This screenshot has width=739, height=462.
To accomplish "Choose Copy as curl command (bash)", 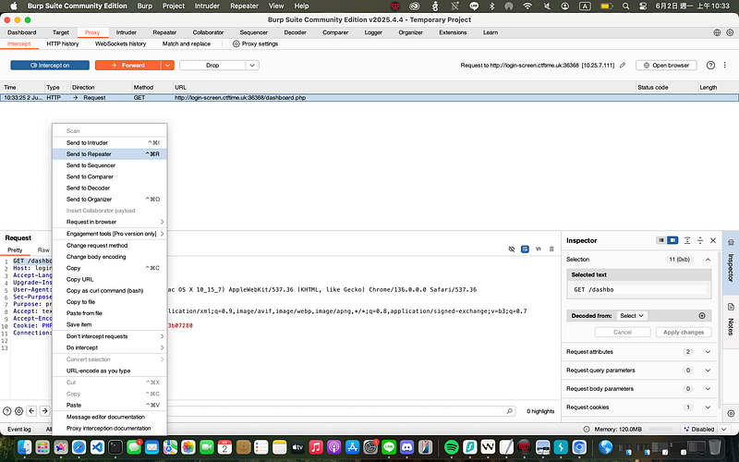I will pos(110,291).
